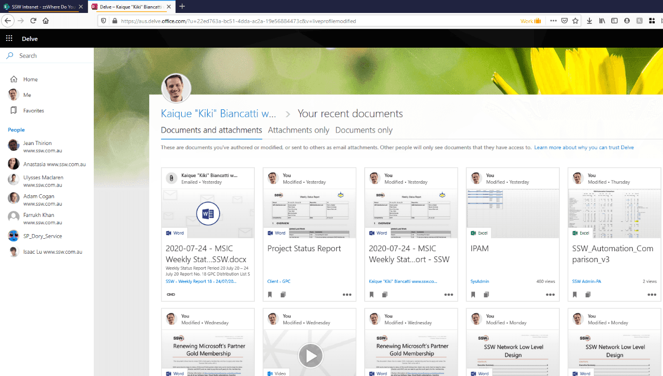
Task: Click the People heading in sidebar
Action: [16, 130]
